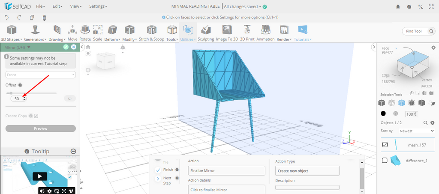439x194 pixels.
Task: Open the File menu
Action: pyautogui.click(x=41, y=6)
